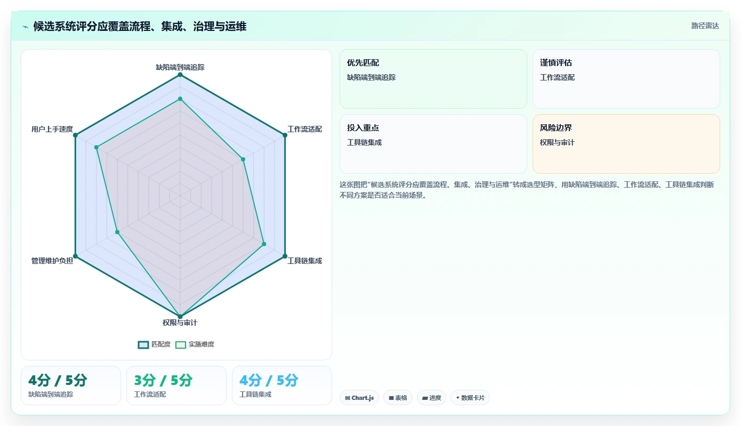Click the 工具链集成 radar axis label
Viewport: 741px width, 426px height.
304,261
